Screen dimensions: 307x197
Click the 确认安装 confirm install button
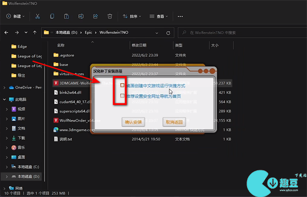tap(134, 122)
